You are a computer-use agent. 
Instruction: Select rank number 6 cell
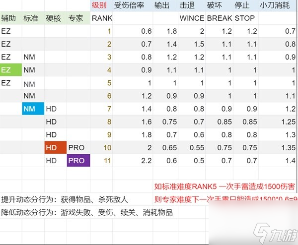101,96
